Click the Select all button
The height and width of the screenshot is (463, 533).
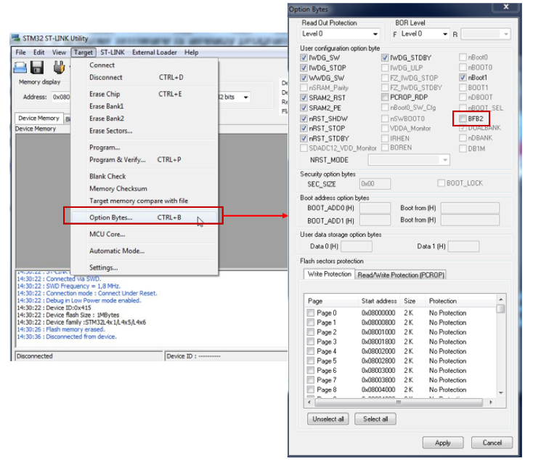(x=375, y=419)
